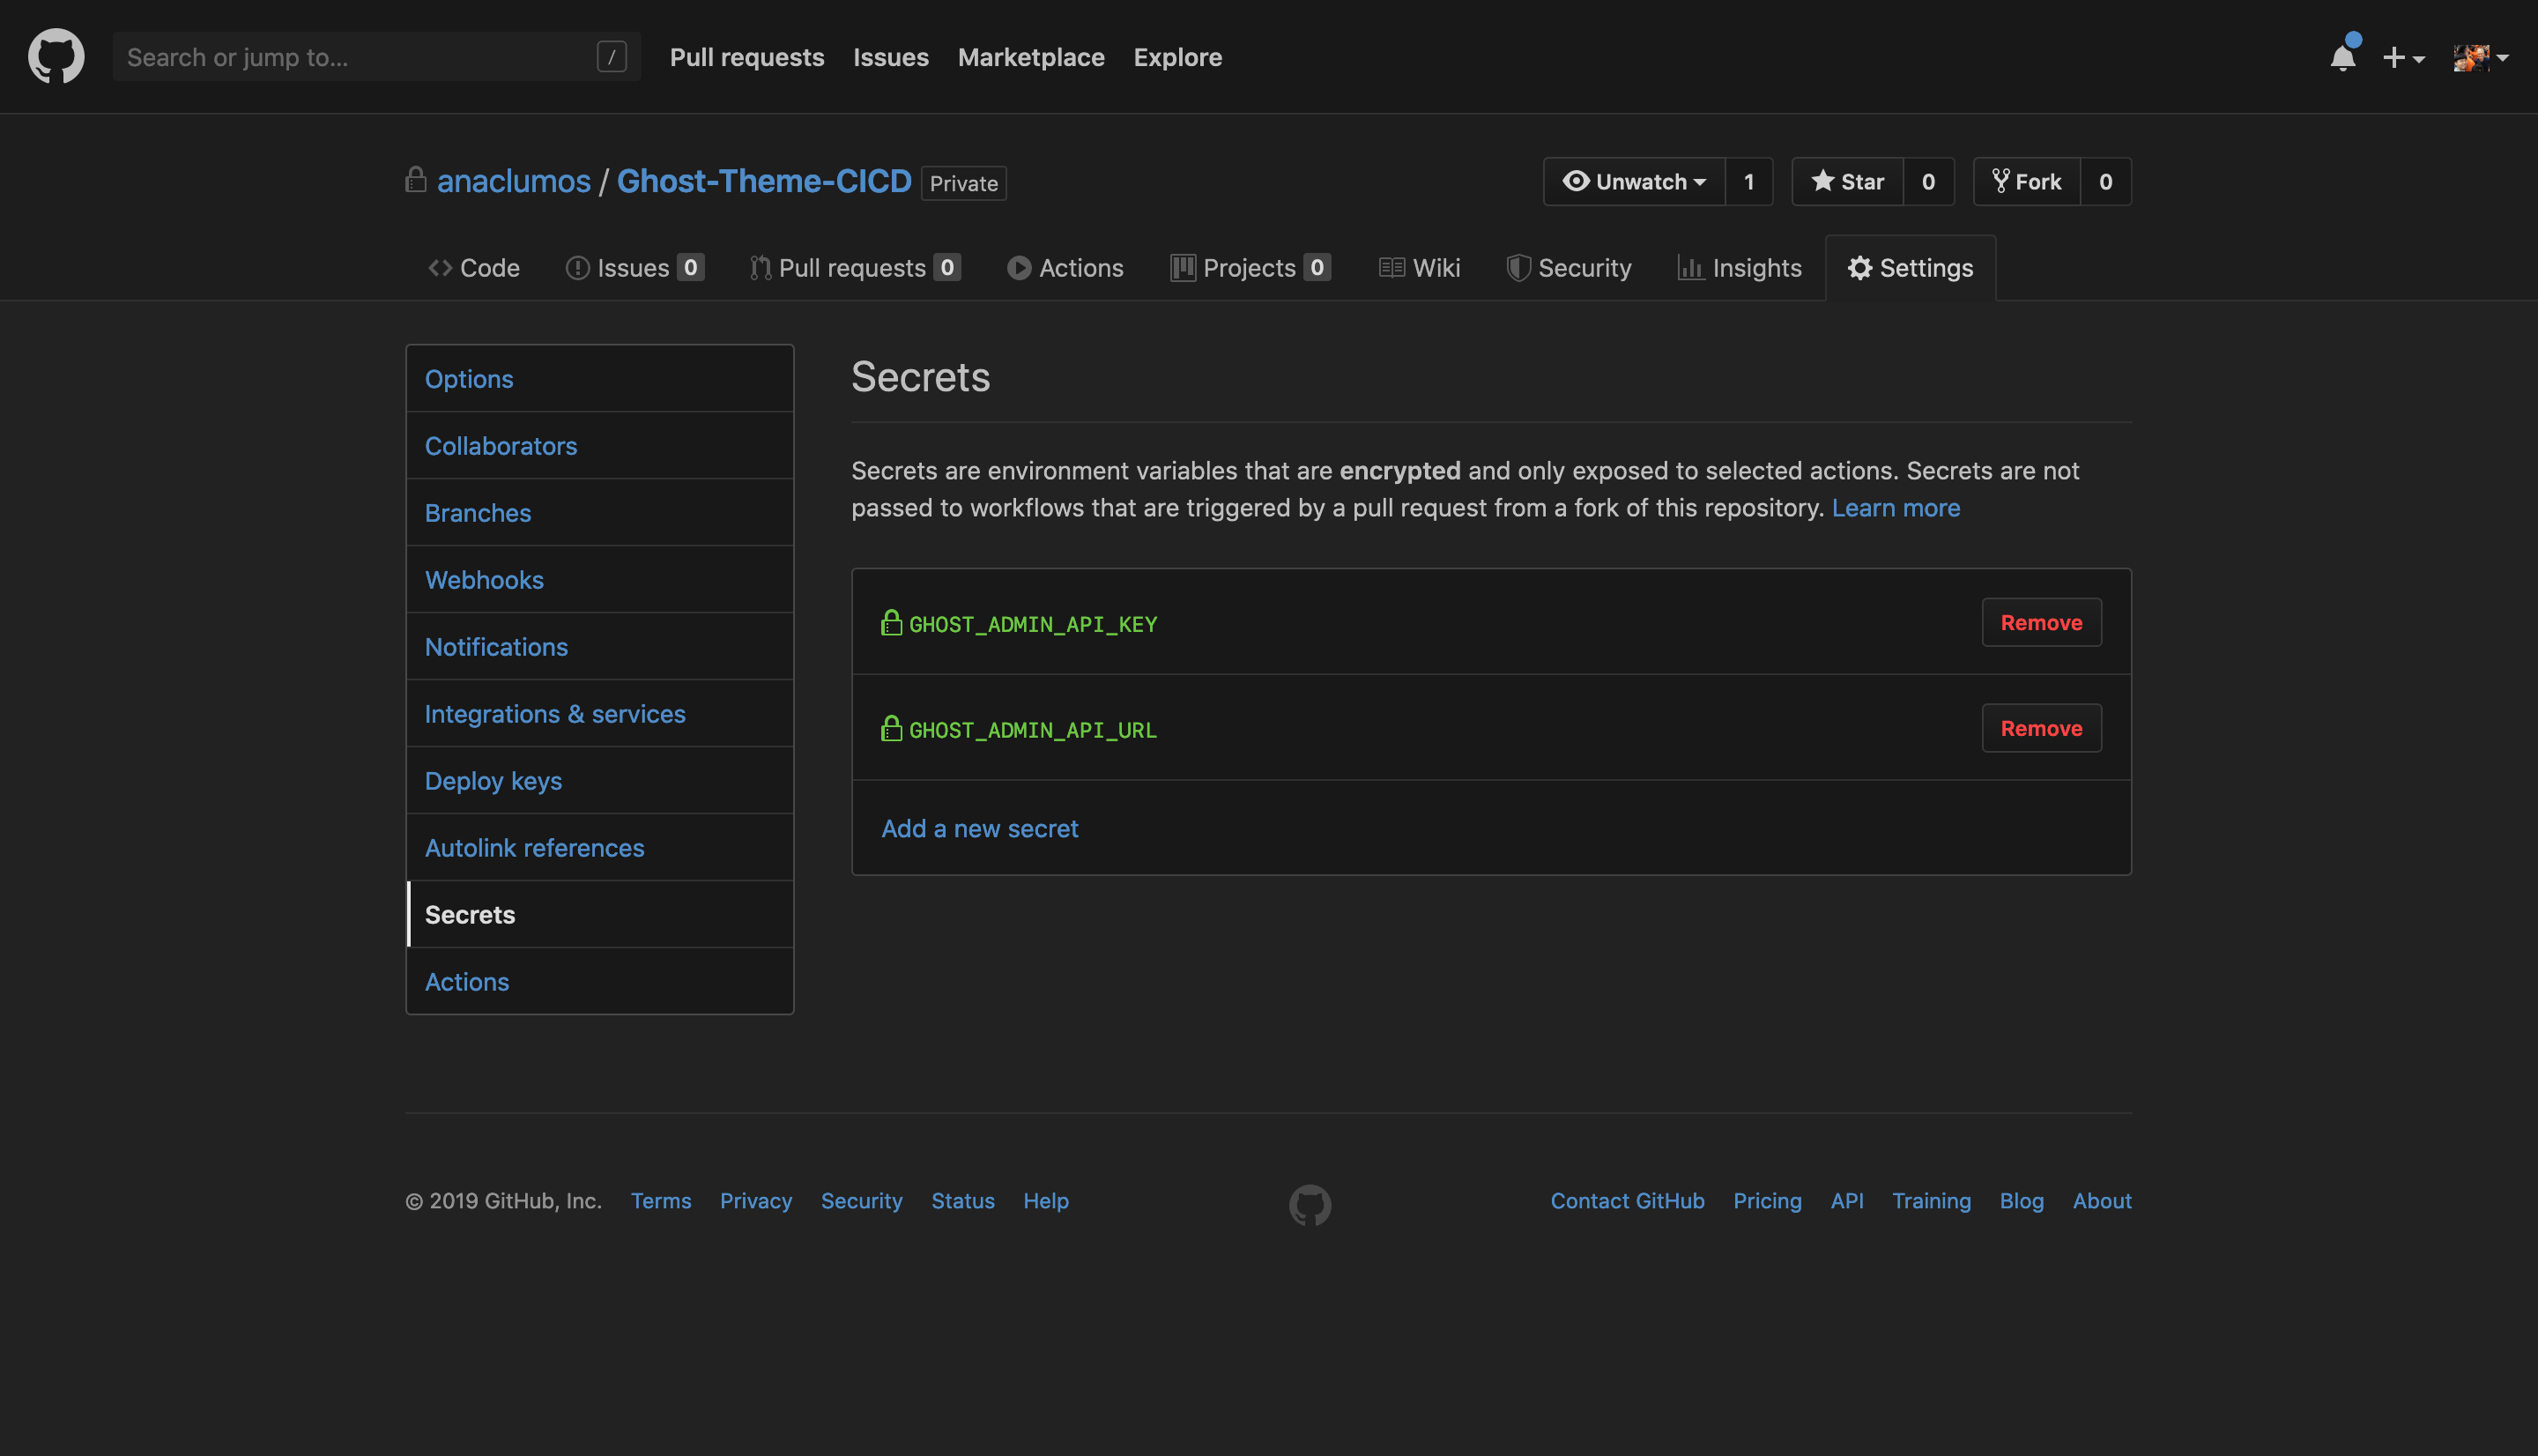This screenshot has width=2538, height=1456.
Task: Switch to the Actions repository tab
Action: (1065, 268)
